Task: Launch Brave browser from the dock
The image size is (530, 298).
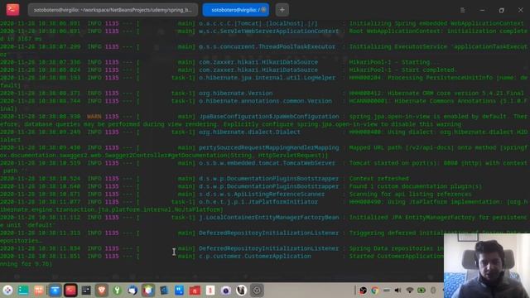Action: pos(101,291)
